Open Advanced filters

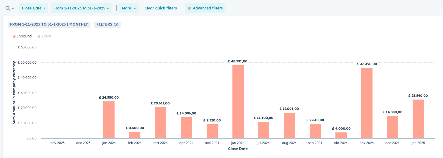[x=205, y=8]
